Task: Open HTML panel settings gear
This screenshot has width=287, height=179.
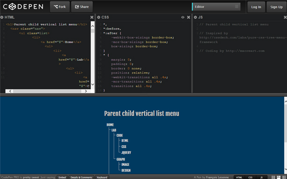Action: tap(2, 17)
